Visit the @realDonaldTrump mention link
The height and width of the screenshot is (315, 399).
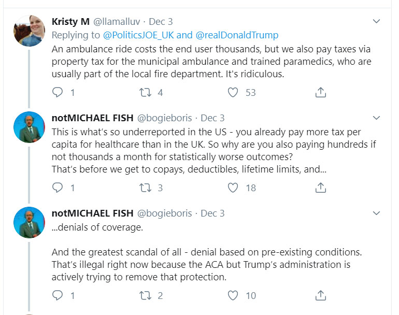point(236,35)
